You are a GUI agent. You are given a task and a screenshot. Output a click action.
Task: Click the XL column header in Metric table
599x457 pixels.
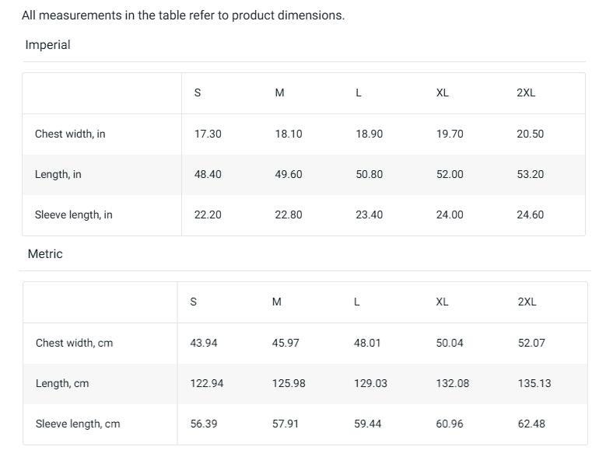pos(442,302)
